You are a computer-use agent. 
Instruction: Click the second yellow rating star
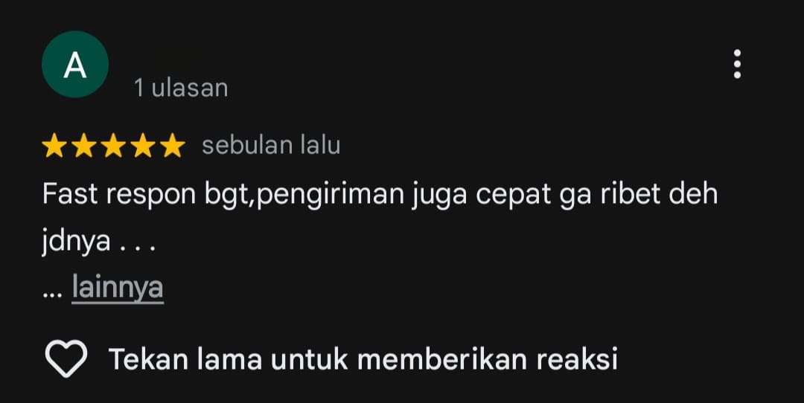(x=83, y=146)
